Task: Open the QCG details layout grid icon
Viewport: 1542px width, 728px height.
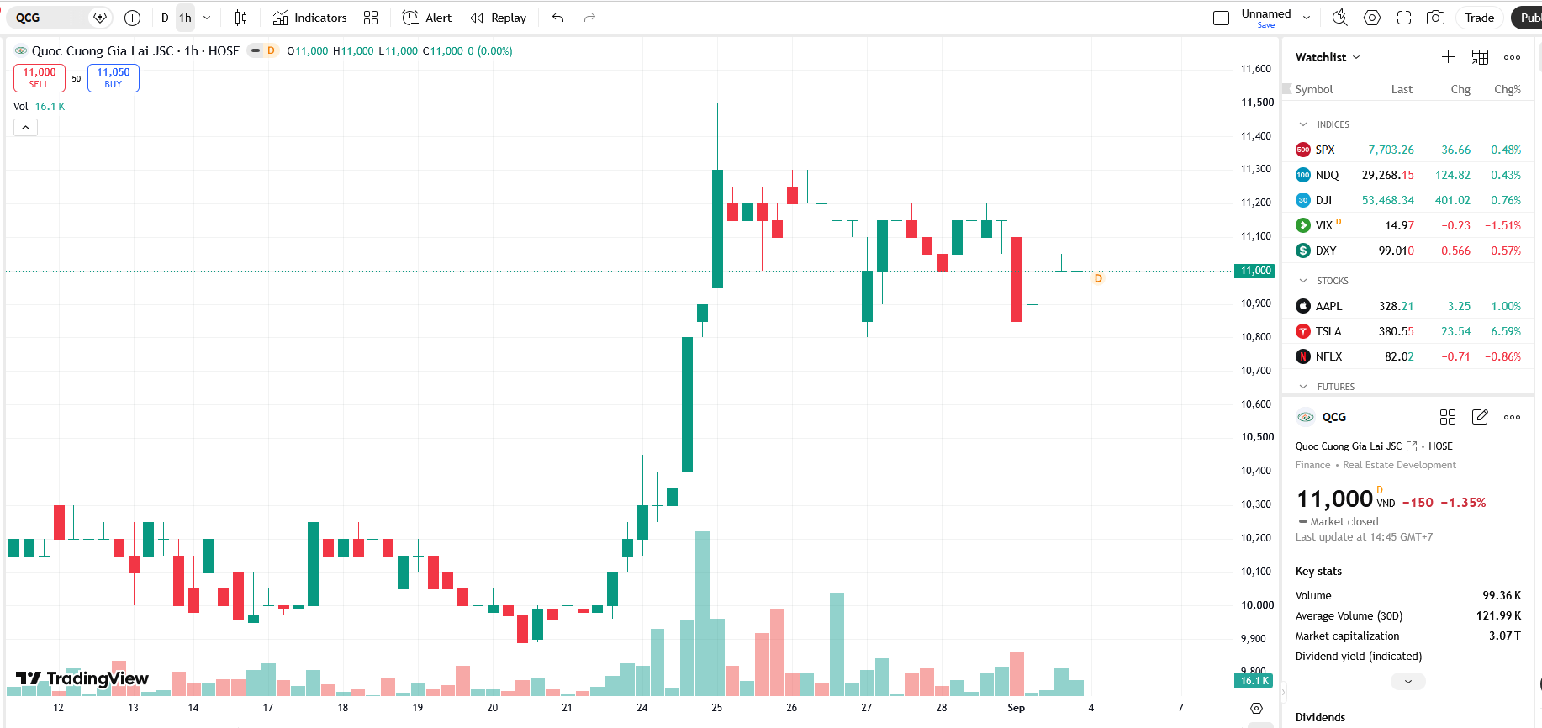Action: tap(1448, 417)
